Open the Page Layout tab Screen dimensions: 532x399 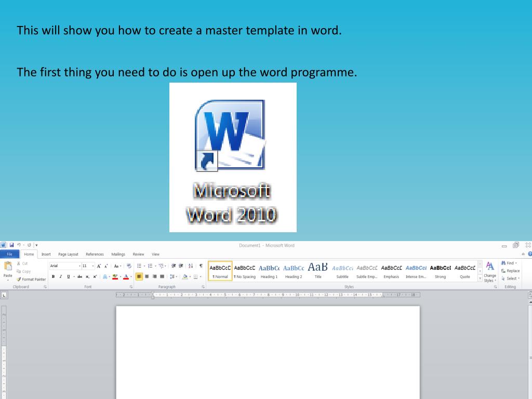[68, 254]
